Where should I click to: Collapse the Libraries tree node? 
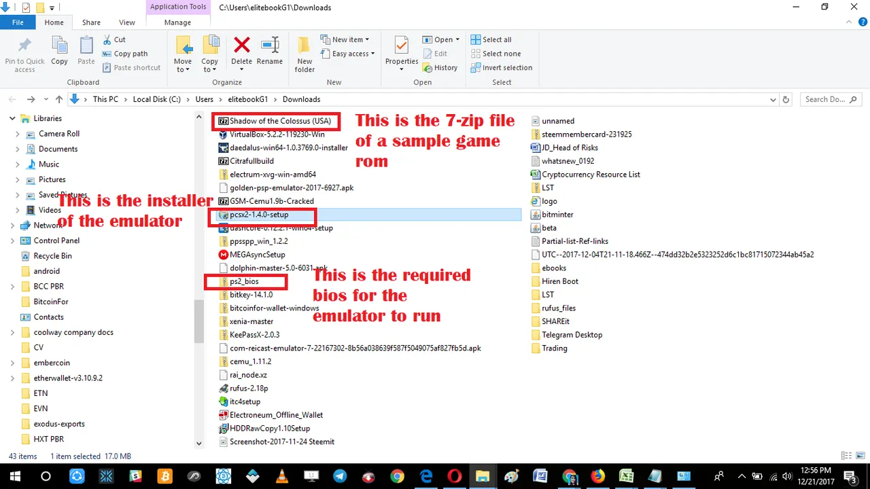13,118
